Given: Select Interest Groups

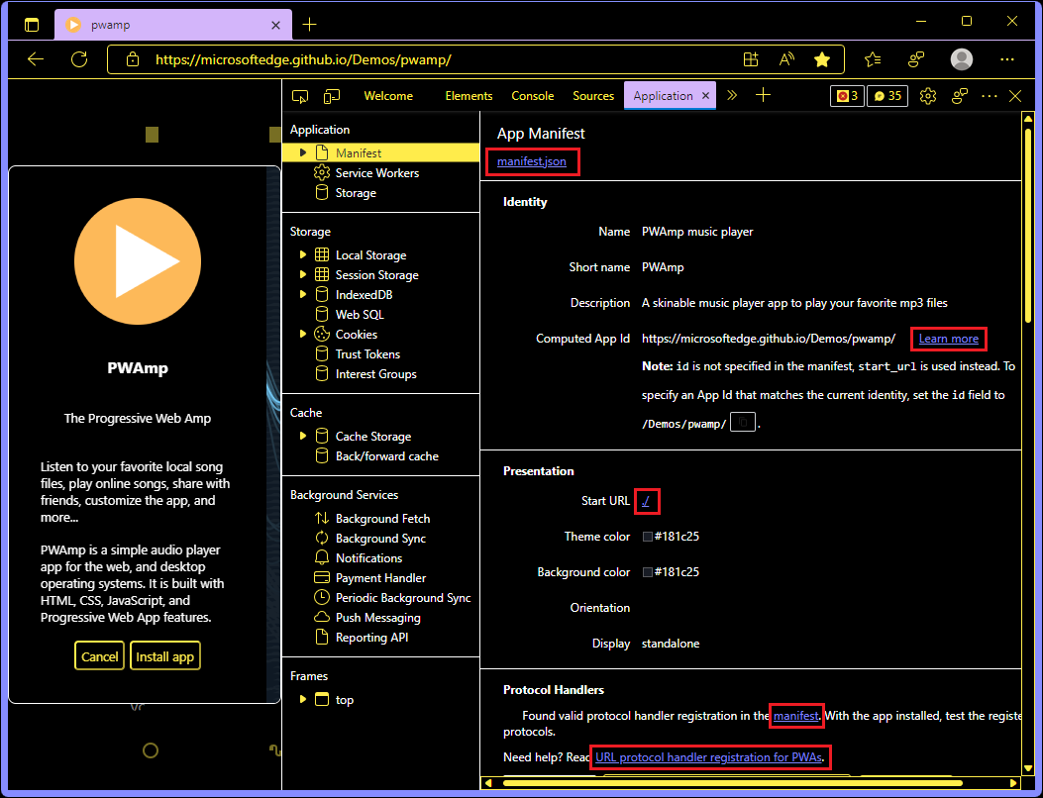Looking at the screenshot, I should tap(375, 373).
